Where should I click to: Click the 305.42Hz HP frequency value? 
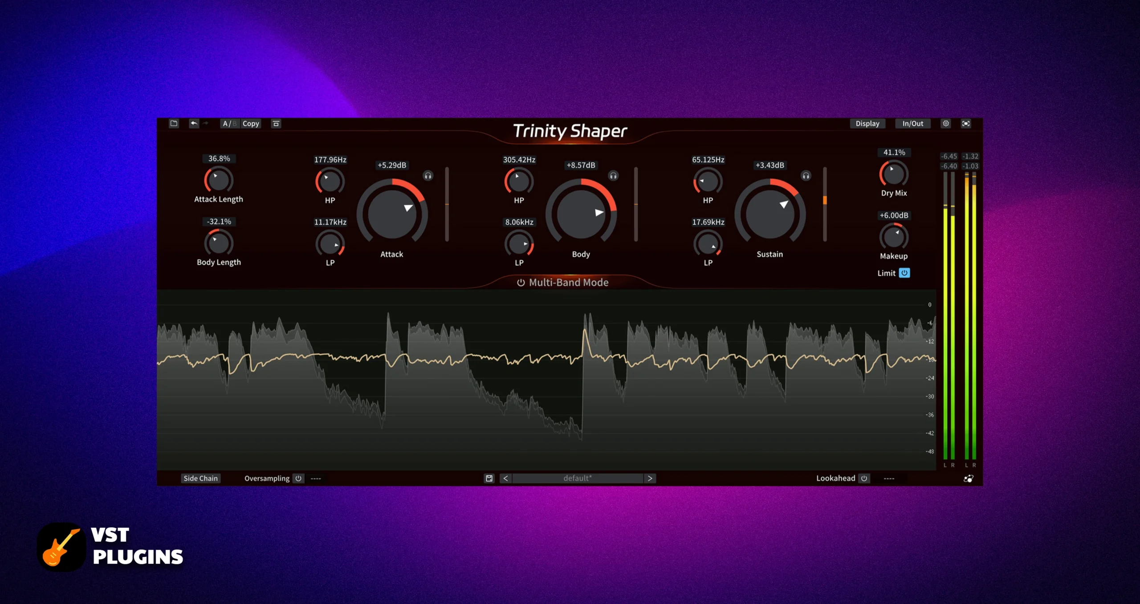point(519,159)
